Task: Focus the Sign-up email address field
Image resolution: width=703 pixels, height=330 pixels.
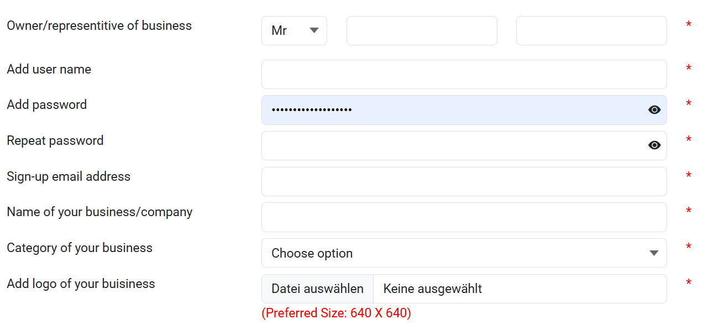Action: pyautogui.click(x=464, y=181)
